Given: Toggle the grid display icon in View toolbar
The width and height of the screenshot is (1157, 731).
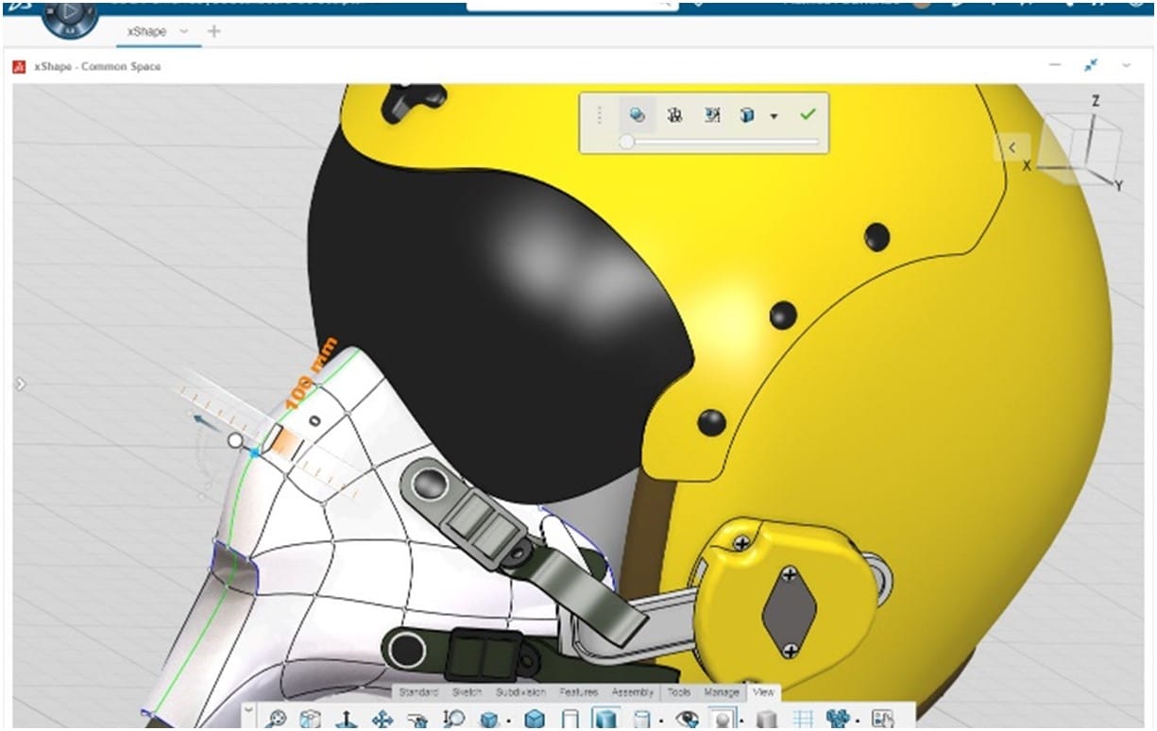Looking at the screenshot, I should point(802,720).
